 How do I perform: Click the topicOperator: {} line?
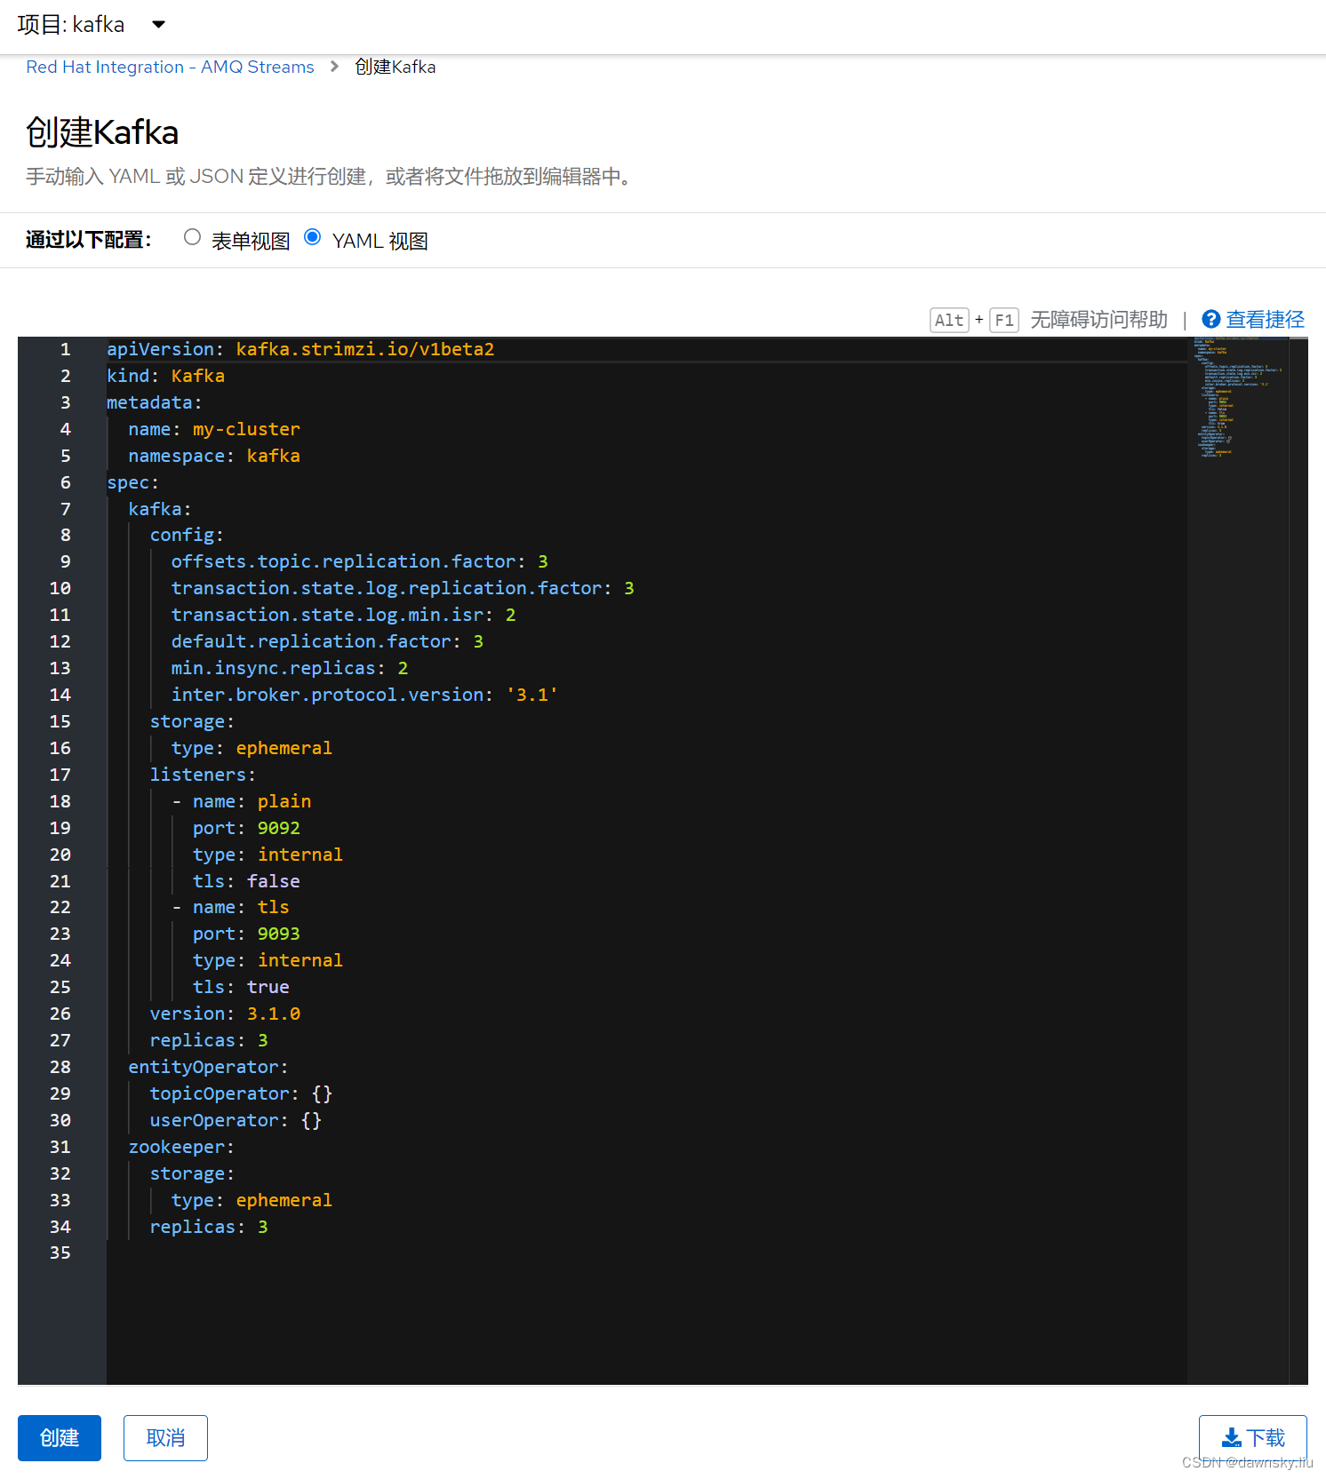coord(241,1093)
